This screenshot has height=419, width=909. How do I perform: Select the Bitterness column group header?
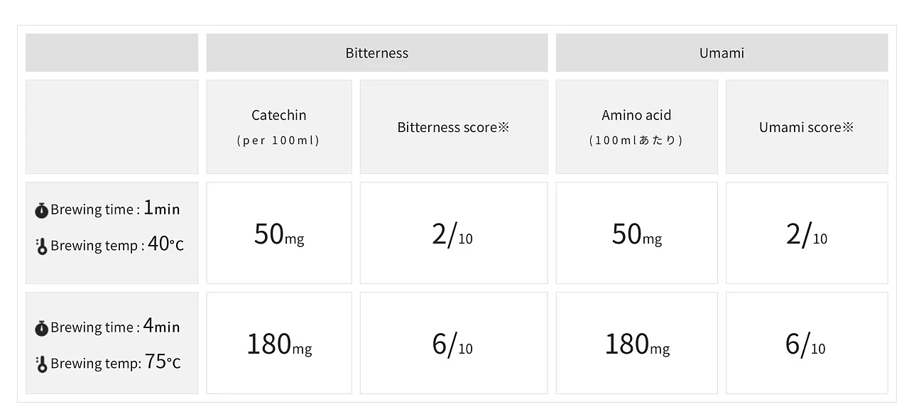point(376,53)
